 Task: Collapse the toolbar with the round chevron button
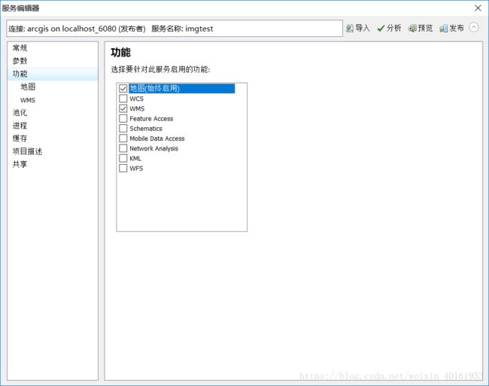pos(474,28)
